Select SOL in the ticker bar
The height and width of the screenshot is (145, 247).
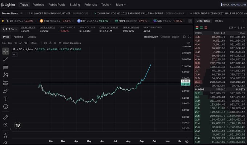click(x=167, y=21)
